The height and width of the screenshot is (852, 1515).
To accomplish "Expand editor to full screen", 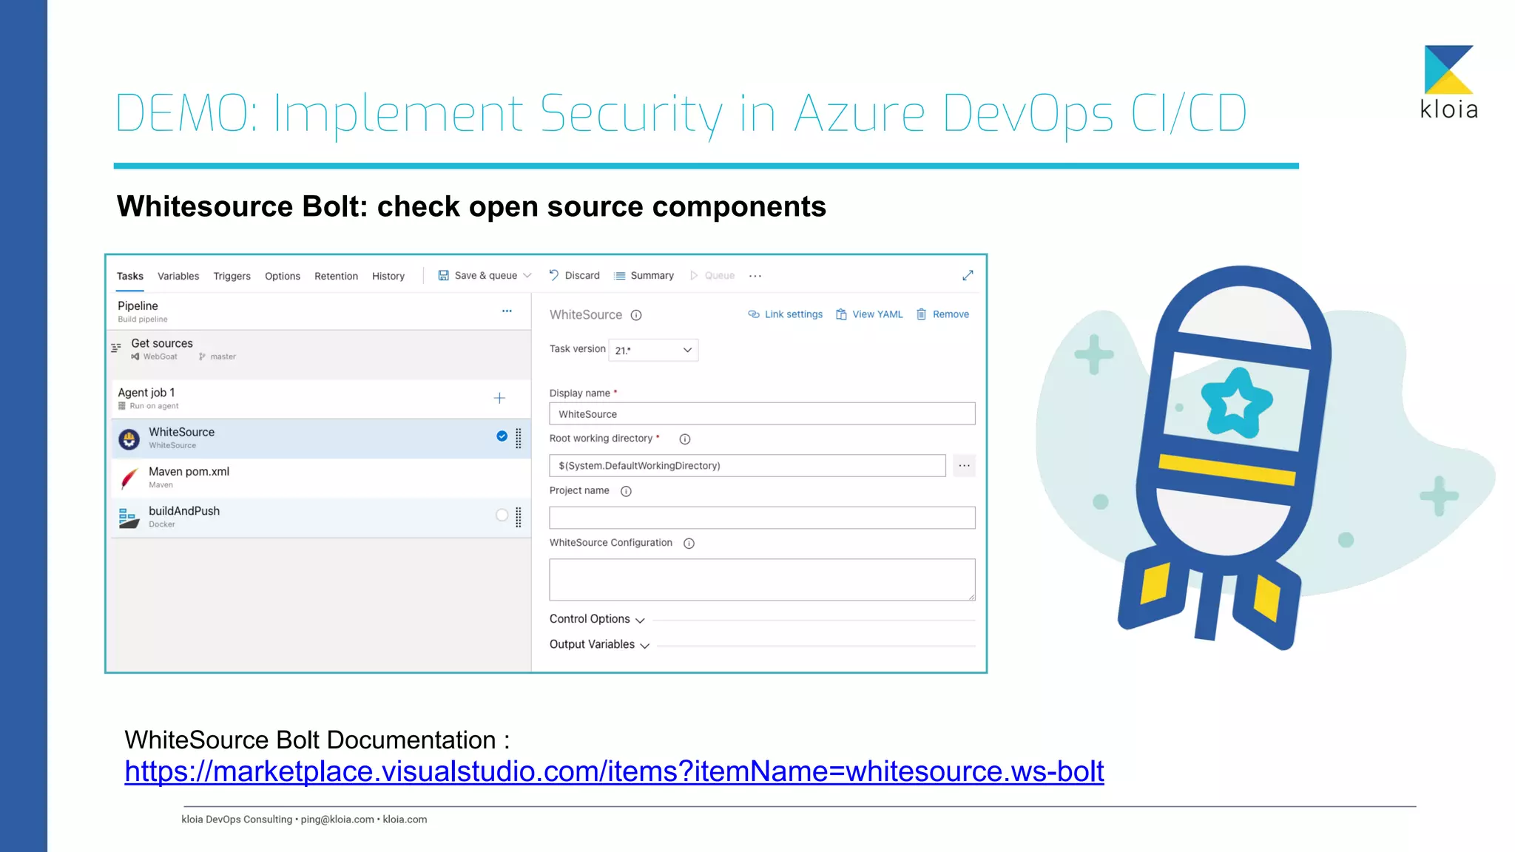I will [x=968, y=275].
